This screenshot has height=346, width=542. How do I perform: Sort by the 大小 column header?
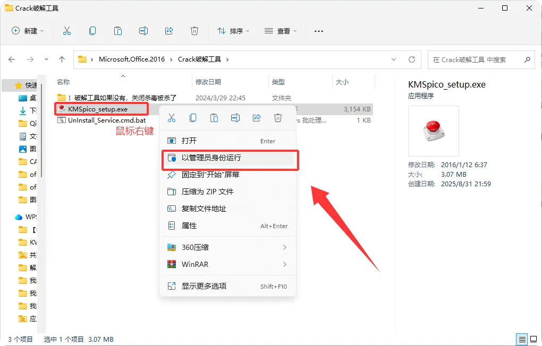(342, 82)
